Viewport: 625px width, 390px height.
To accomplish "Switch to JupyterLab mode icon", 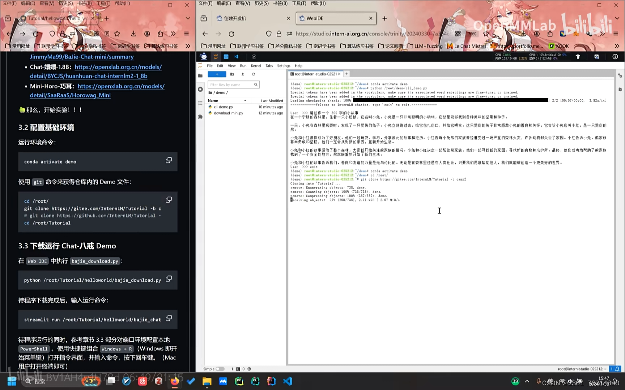I will [x=216, y=57].
